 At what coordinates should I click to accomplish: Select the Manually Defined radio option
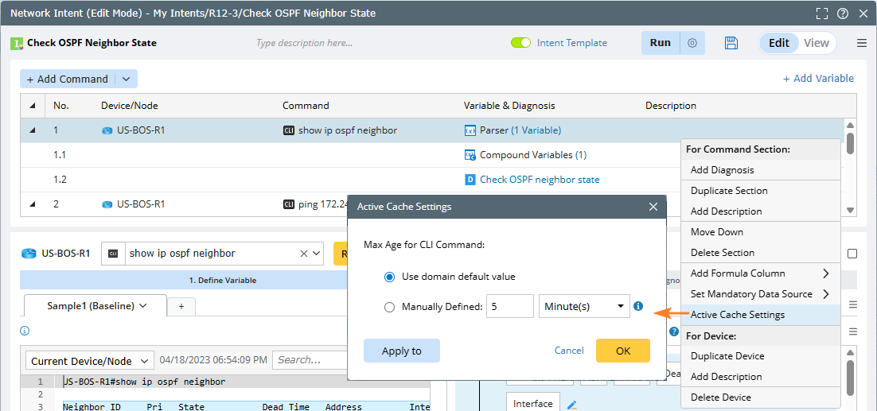(x=389, y=307)
